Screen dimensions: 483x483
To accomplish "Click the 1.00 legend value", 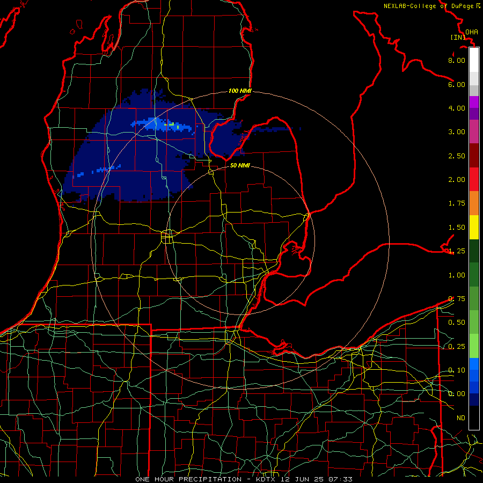I will pyautogui.click(x=457, y=275).
